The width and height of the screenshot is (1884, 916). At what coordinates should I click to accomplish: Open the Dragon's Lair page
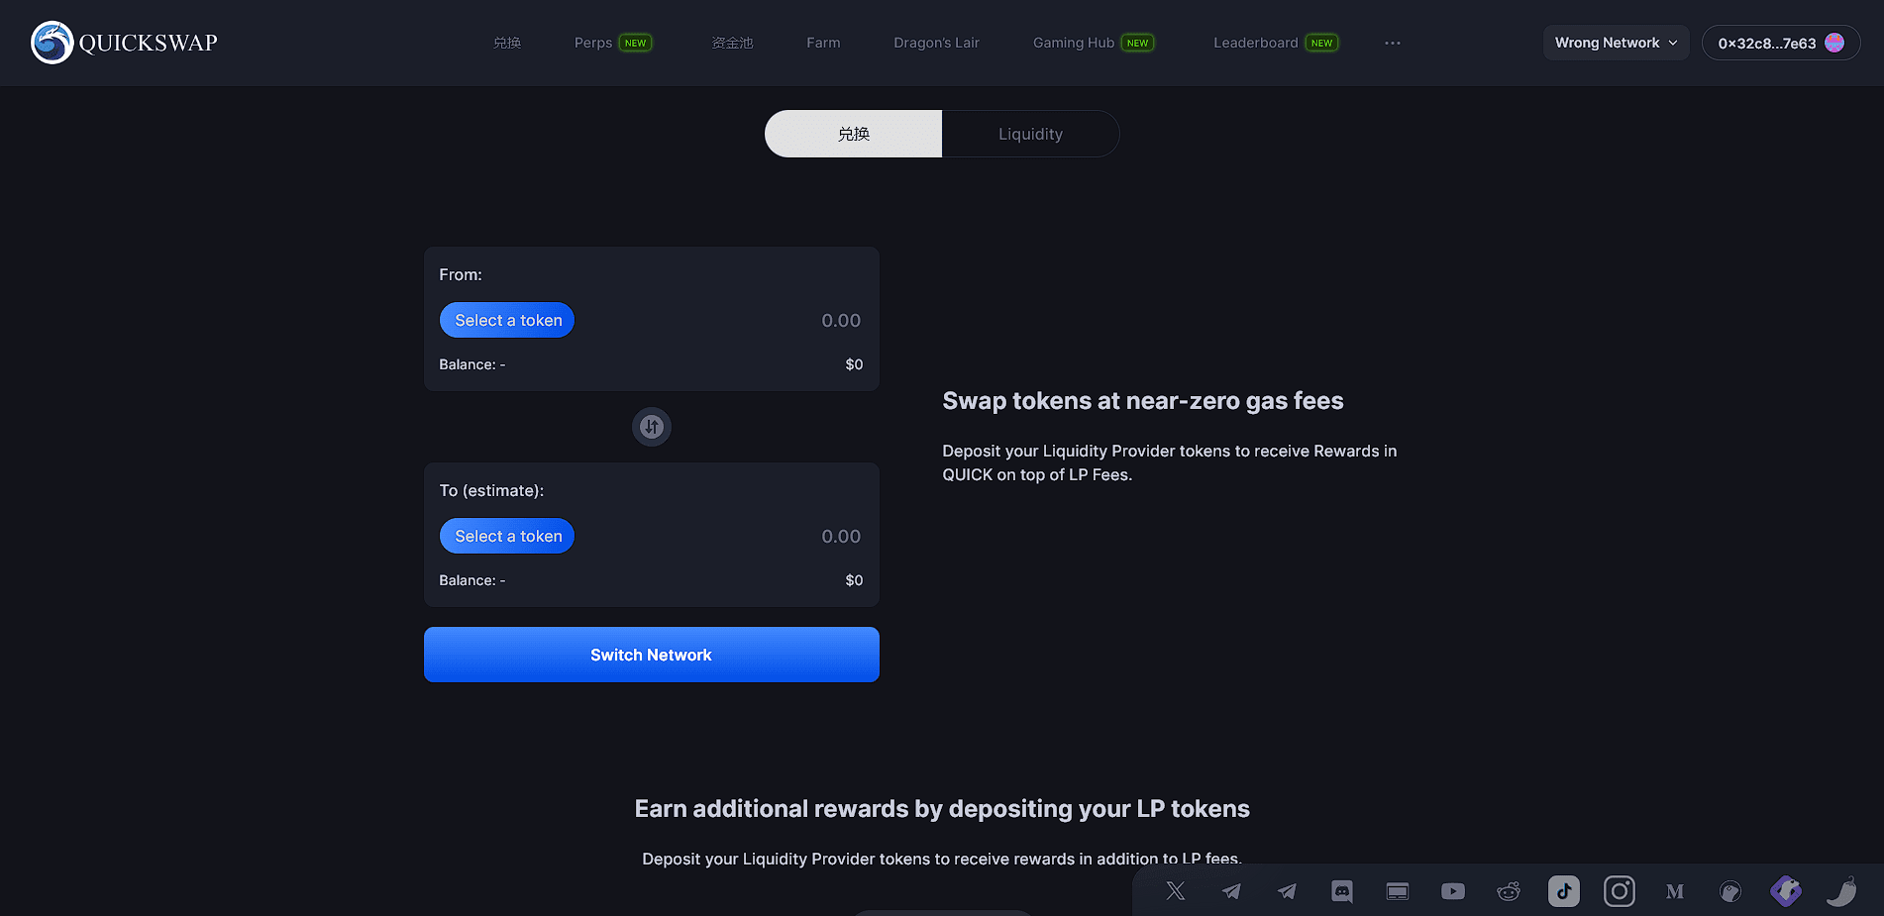click(936, 43)
